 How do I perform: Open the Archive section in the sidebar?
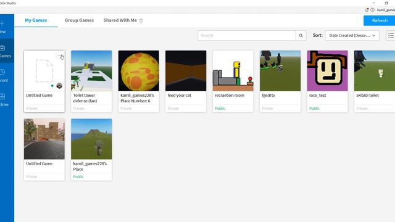4,100
